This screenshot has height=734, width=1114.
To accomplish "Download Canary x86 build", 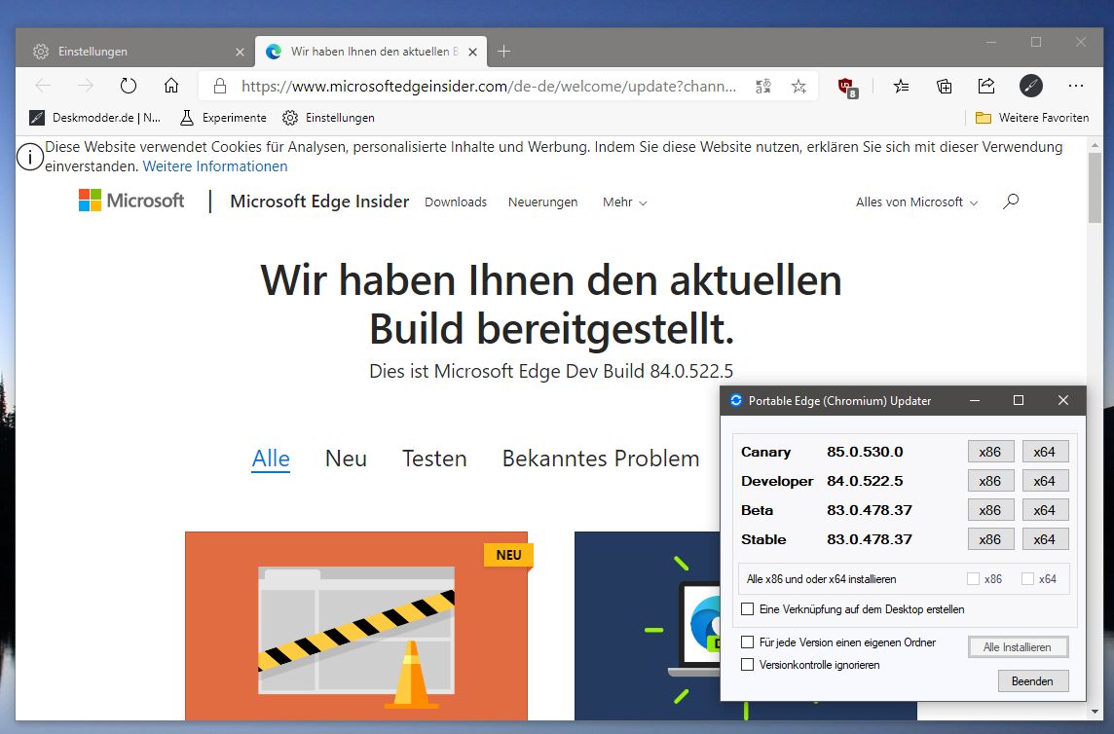I will pyautogui.click(x=990, y=452).
